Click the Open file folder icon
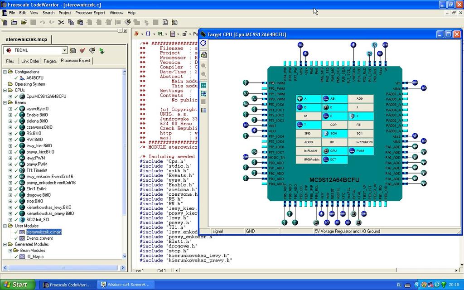Viewport: 464px width, 290px height. [24, 22]
